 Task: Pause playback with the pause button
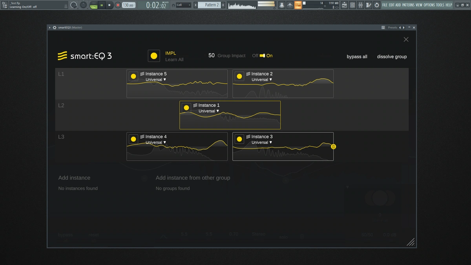point(102,5)
